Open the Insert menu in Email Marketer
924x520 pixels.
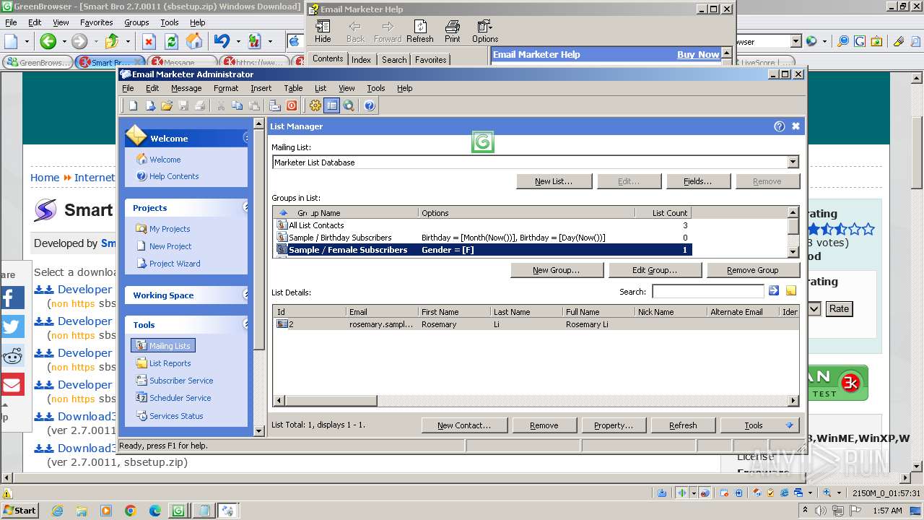point(261,88)
